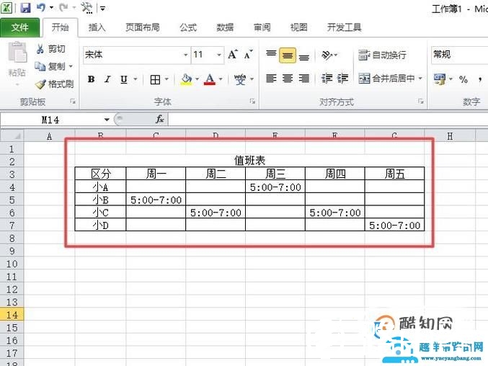Switch to the 开发工具 ribbon tab
The image size is (488, 366).
tap(345, 27)
